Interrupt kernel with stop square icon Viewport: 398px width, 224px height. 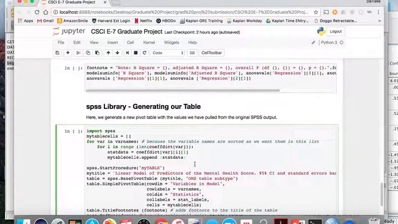click(x=136, y=53)
